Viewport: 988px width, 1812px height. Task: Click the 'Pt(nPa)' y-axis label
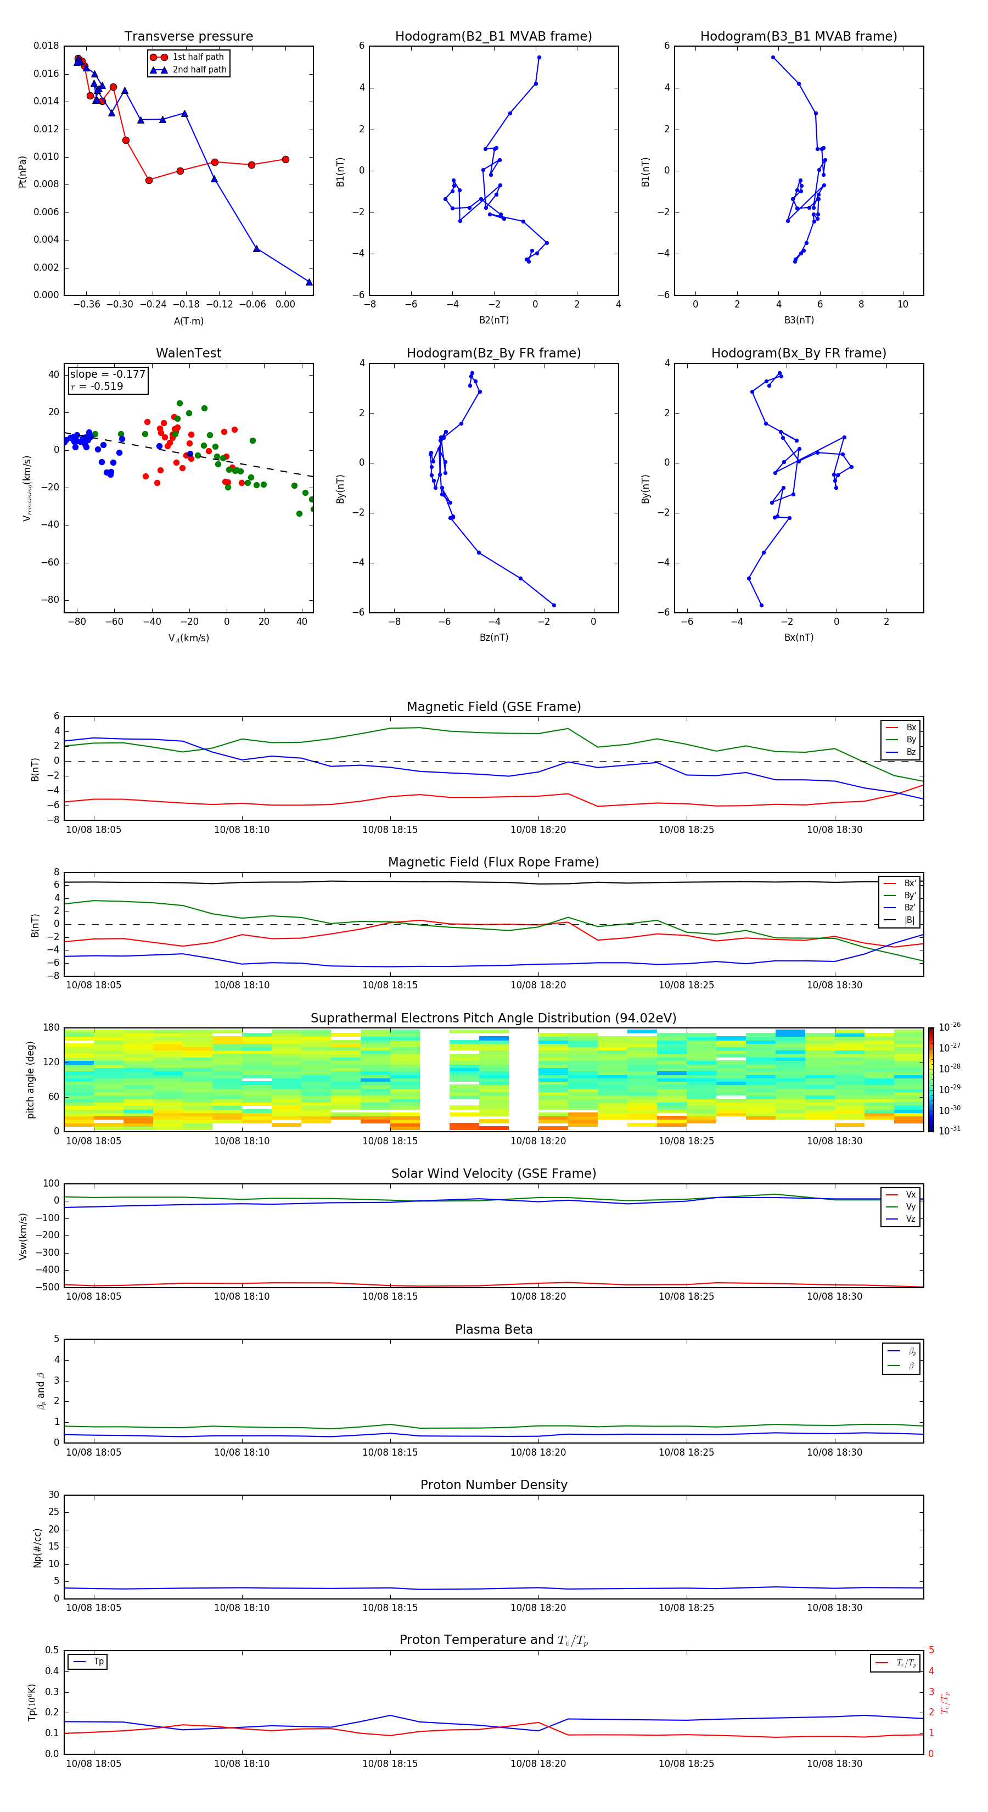tap(23, 171)
